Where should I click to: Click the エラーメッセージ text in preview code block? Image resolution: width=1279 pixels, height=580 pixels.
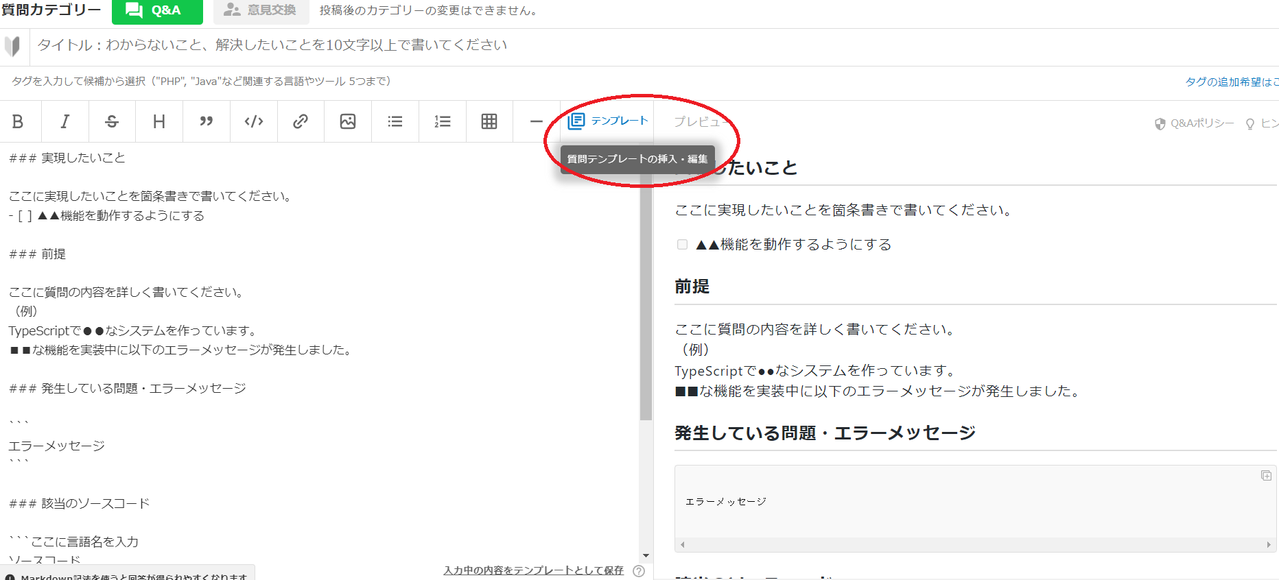726,502
